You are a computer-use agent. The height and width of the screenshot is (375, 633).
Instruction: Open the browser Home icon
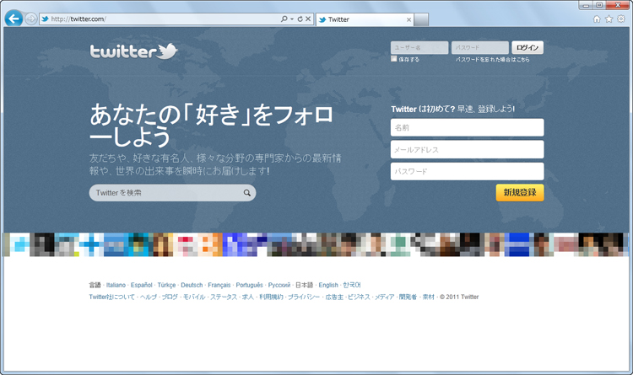tap(597, 19)
